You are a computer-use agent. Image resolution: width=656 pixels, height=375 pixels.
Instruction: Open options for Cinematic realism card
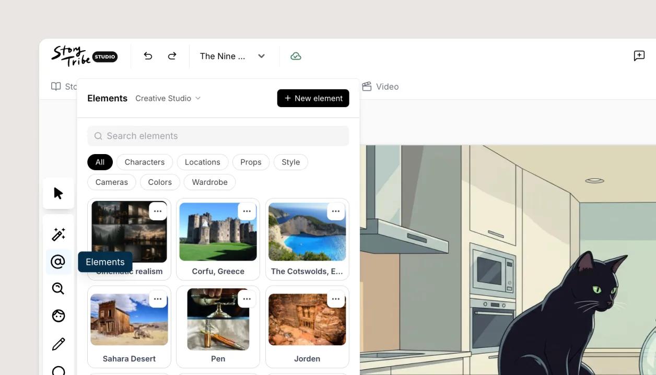click(x=158, y=212)
